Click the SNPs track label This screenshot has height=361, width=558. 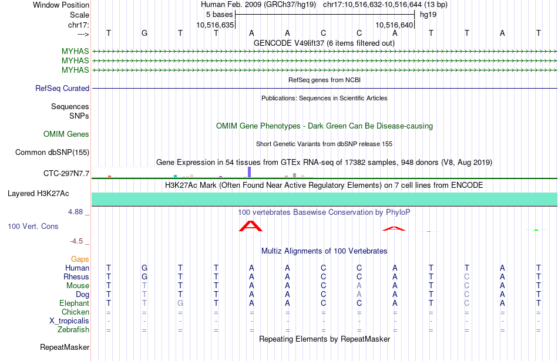[x=79, y=116]
